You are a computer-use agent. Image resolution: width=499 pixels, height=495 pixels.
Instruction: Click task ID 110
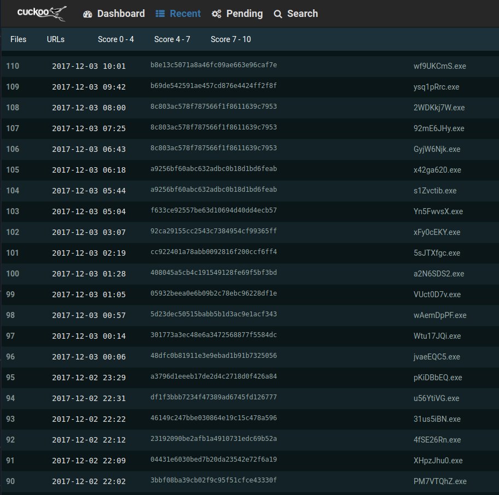pos(13,66)
